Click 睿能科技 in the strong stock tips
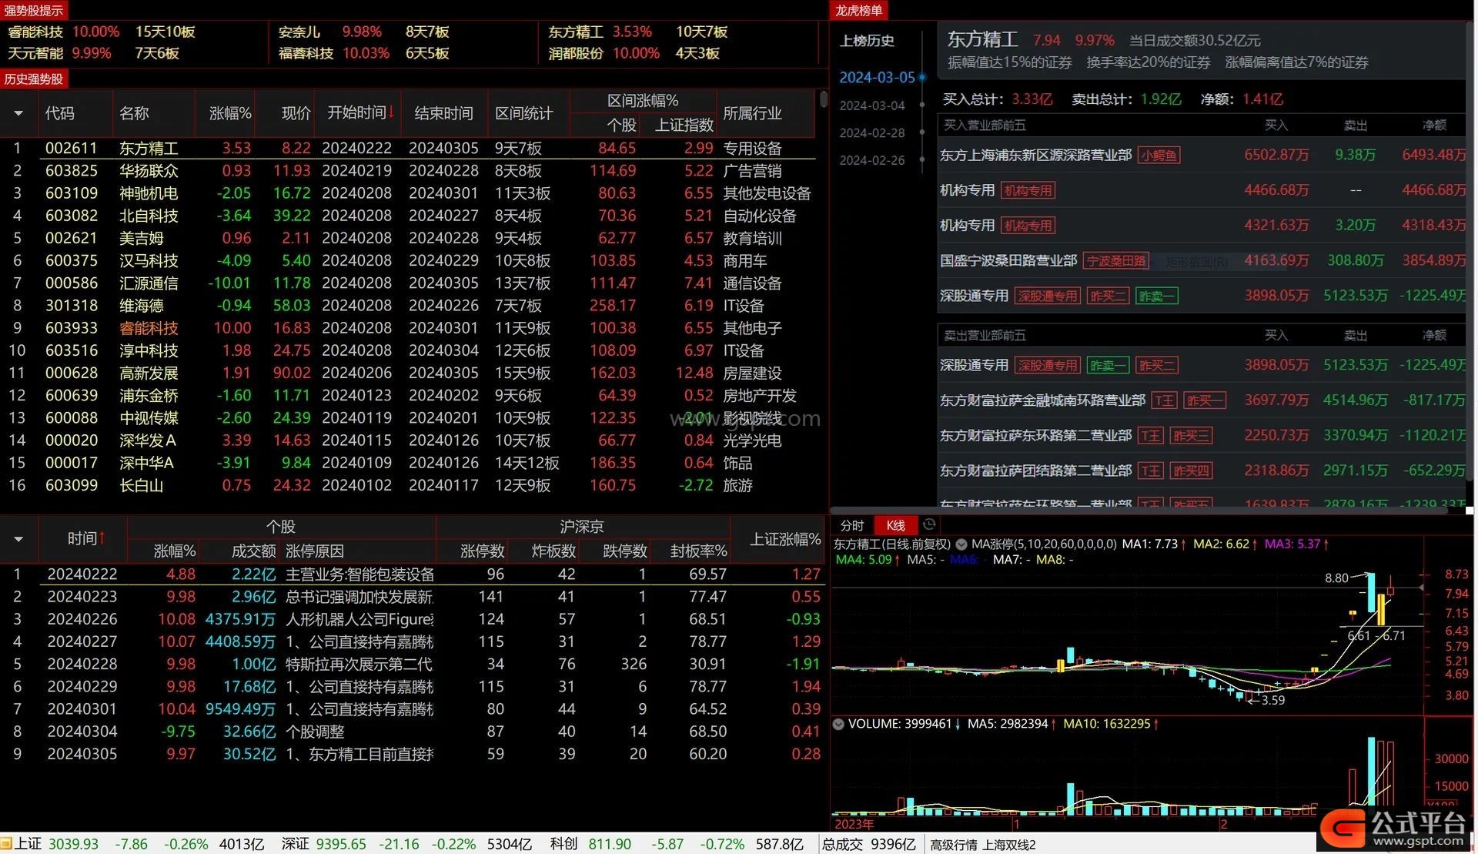This screenshot has height=854, width=1478. (35, 32)
